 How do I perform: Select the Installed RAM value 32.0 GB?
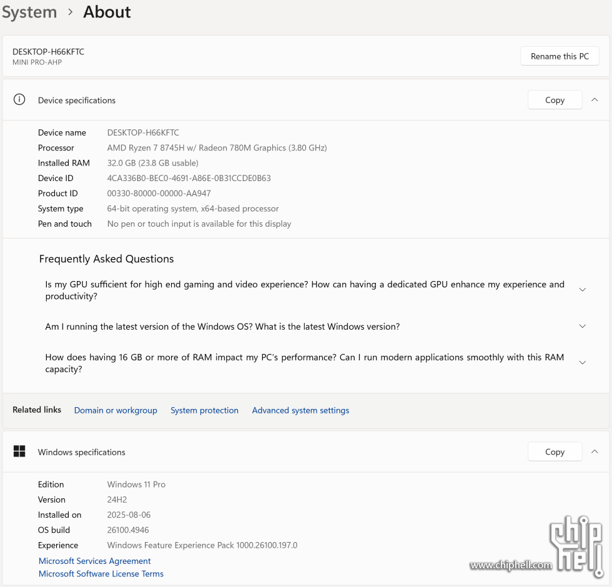point(152,163)
